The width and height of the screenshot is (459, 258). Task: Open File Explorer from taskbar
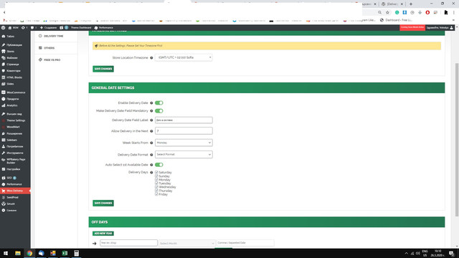click(x=18, y=253)
